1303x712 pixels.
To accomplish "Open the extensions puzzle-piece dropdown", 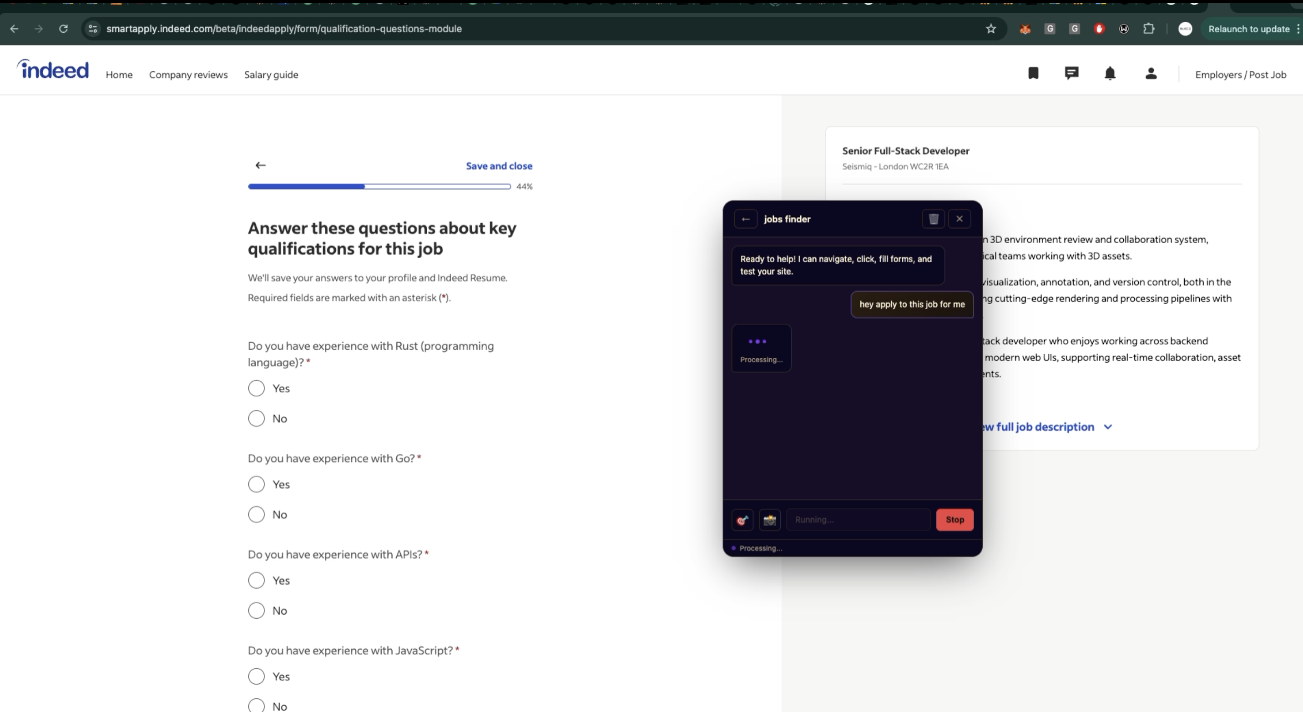I will point(1148,29).
